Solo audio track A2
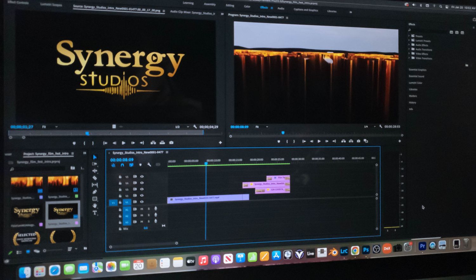476x280 pixels. coord(149,215)
